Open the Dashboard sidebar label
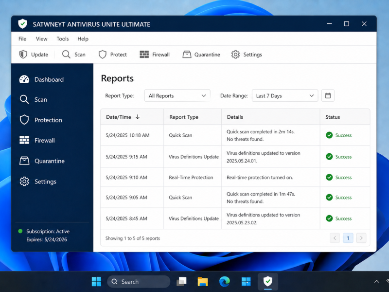Viewport: 389px width, 292px height. coord(49,79)
